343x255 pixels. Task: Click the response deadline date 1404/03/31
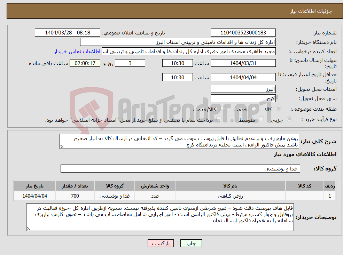pyautogui.click(x=243, y=63)
